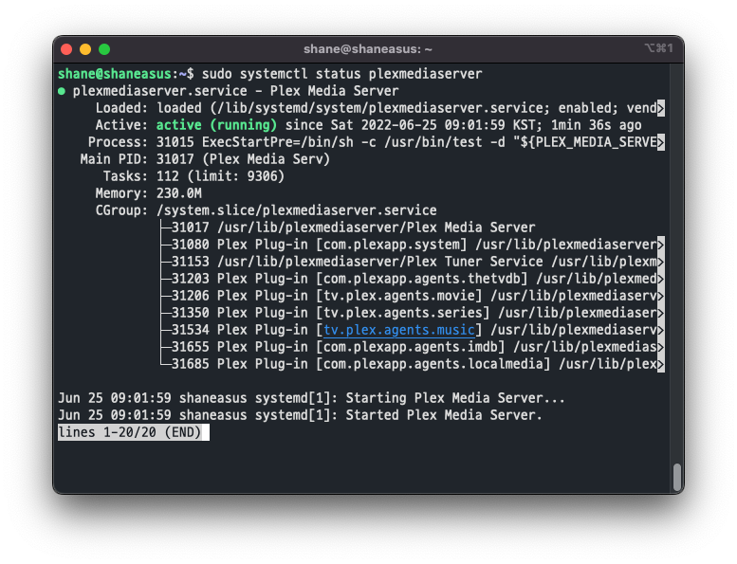This screenshot has height=564, width=737.
Task: Click the terminal scrollbar thumb
Action: pos(677,477)
